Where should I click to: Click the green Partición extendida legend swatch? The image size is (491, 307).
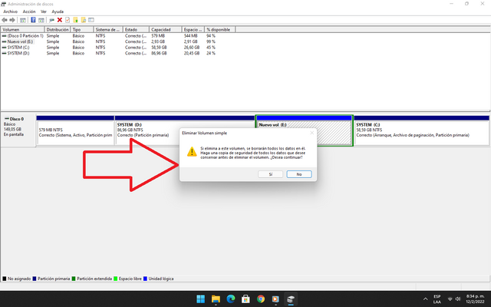74,279
